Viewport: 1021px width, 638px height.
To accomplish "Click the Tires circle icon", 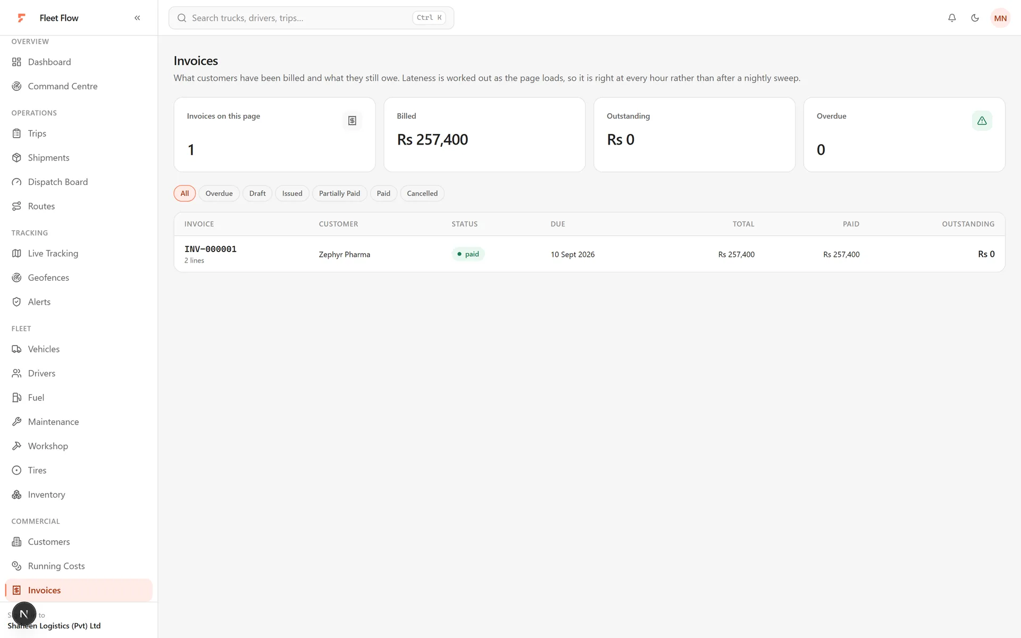I will click(16, 471).
